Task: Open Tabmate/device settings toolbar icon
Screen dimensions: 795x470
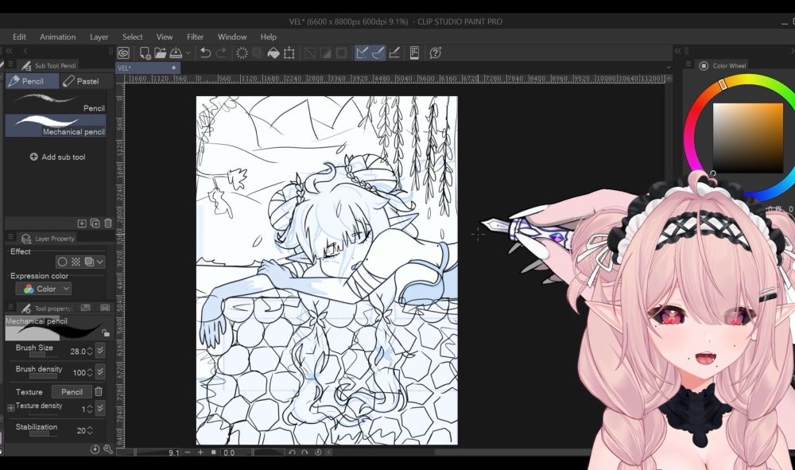Action: point(414,52)
